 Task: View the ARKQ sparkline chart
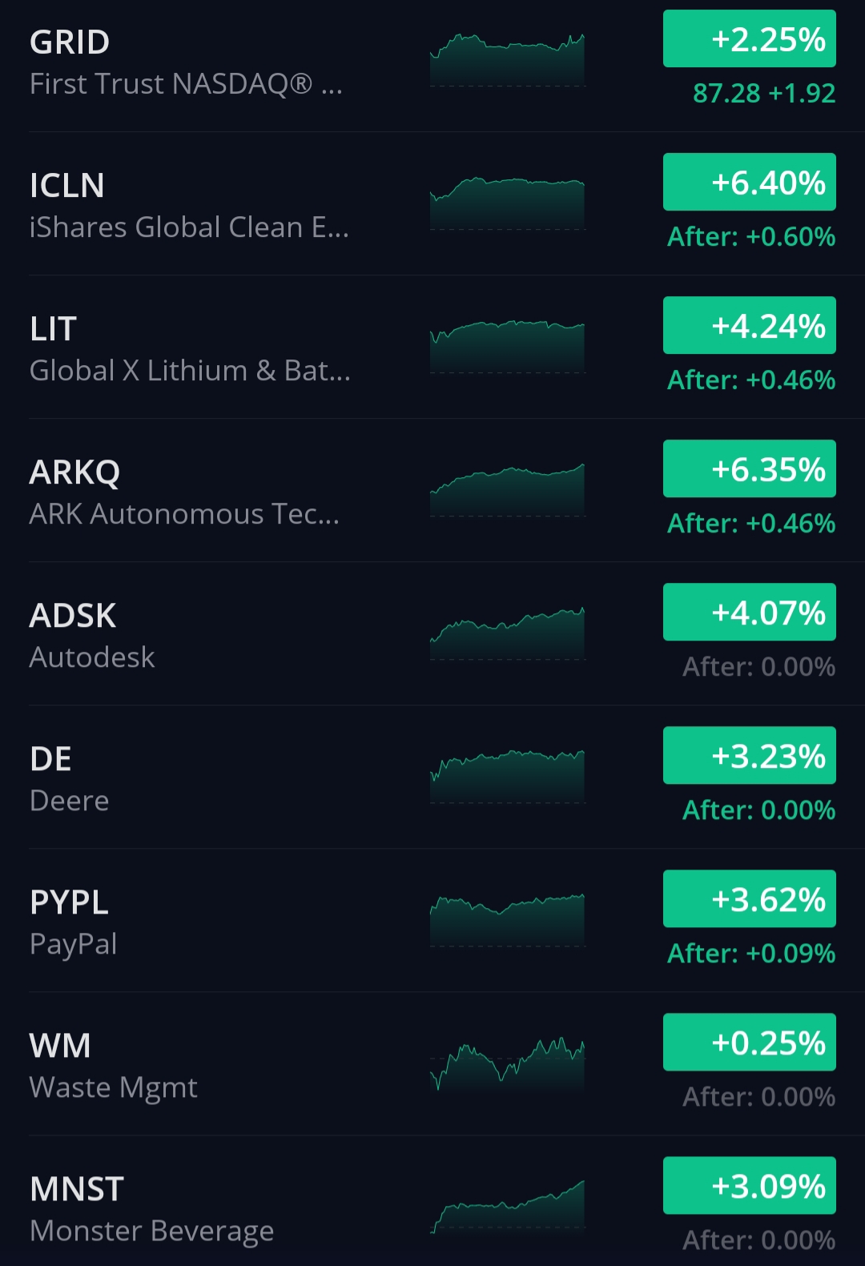coord(508,490)
